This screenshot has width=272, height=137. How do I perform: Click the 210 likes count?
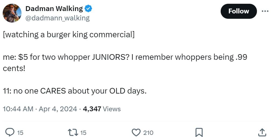pos(148,133)
